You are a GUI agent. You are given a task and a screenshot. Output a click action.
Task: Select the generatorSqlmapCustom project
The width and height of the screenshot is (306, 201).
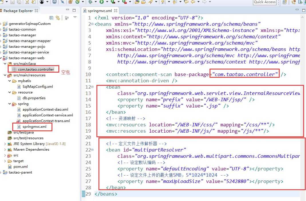point(30,24)
